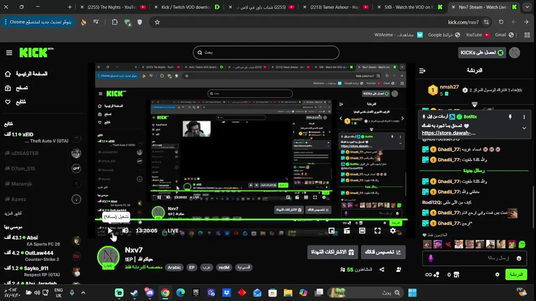
Task: Open D7om_515 channel in sidebar
Action: (x=43, y=168)
